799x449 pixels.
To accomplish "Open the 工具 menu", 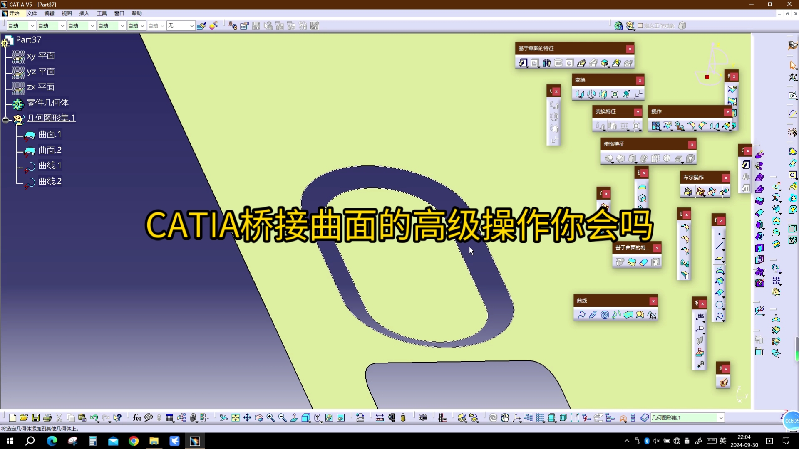I will 102,13.
